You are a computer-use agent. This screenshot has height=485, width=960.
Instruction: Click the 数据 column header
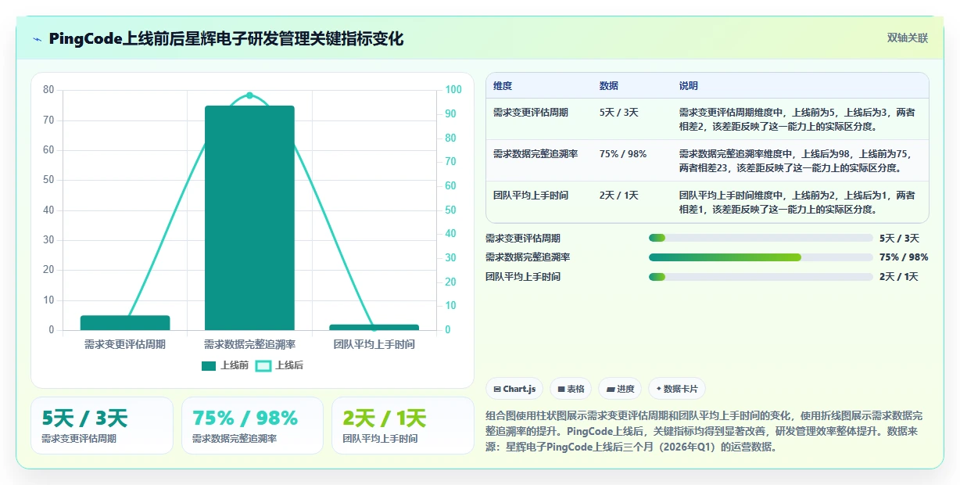click(609, 86)
